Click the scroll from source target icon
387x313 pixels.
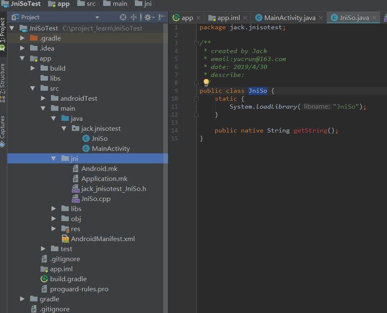[123, 17]
